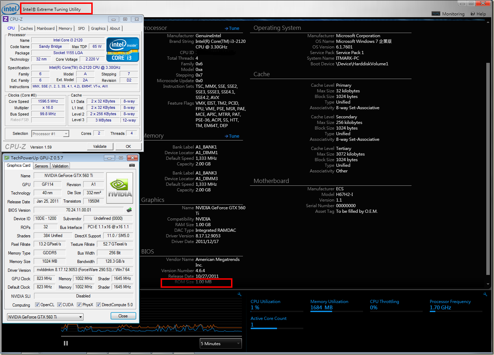The width and height of the screenshot is (494, 355).
Task: Click scrollbar down arrow in XTU
Action: tap(488, 284)
